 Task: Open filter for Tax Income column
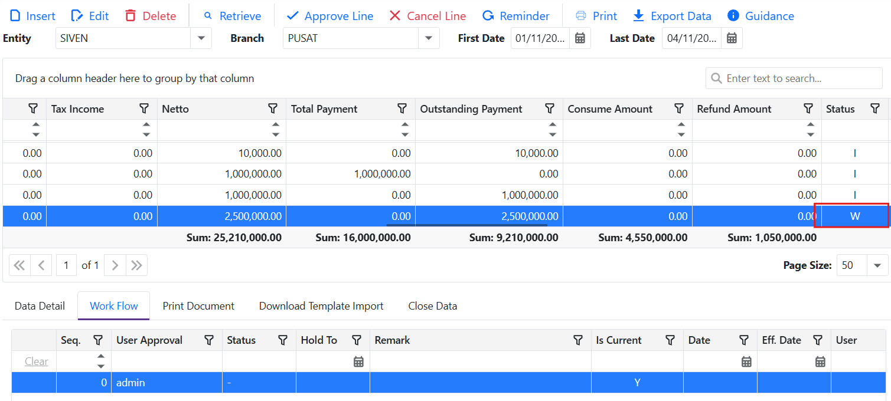(144, 109)
